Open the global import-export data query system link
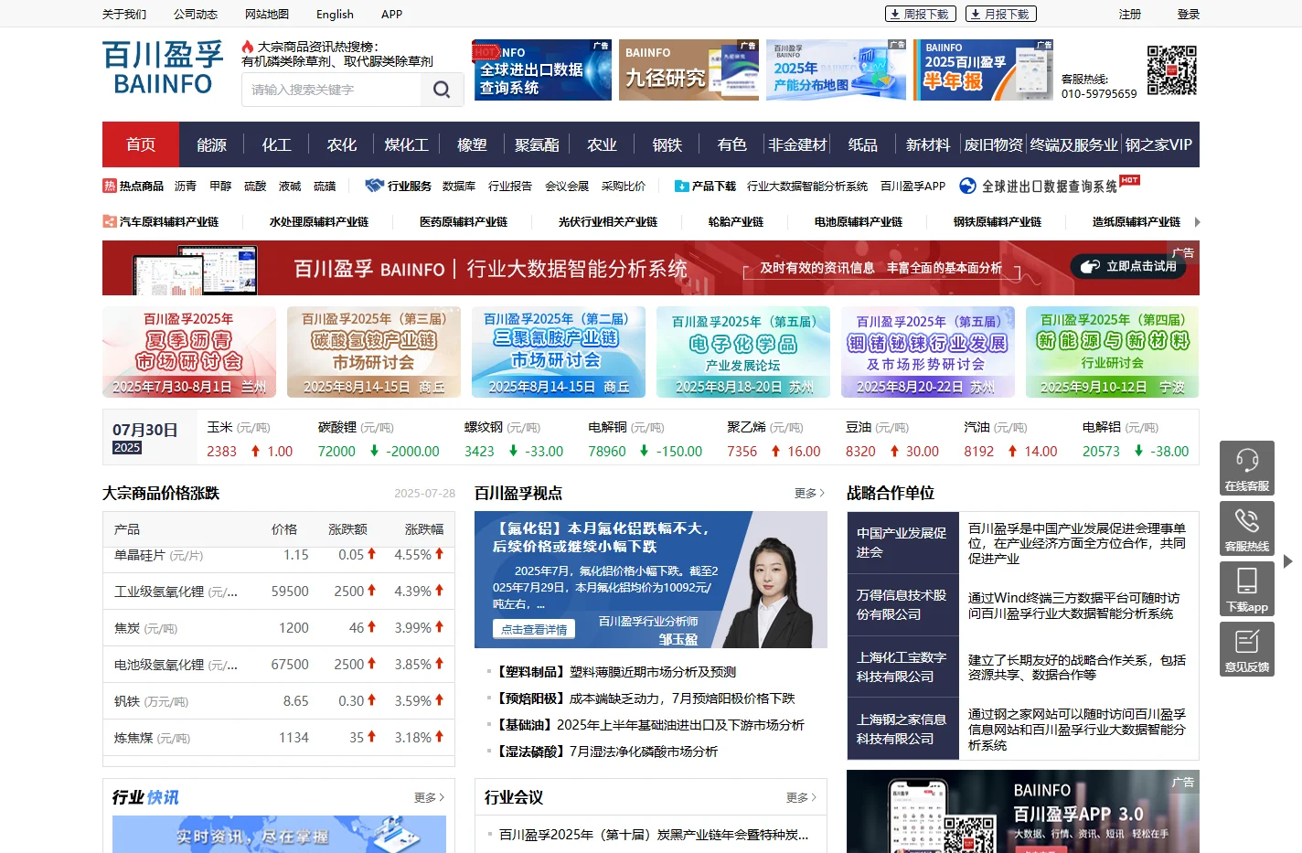 [1050, 186]
